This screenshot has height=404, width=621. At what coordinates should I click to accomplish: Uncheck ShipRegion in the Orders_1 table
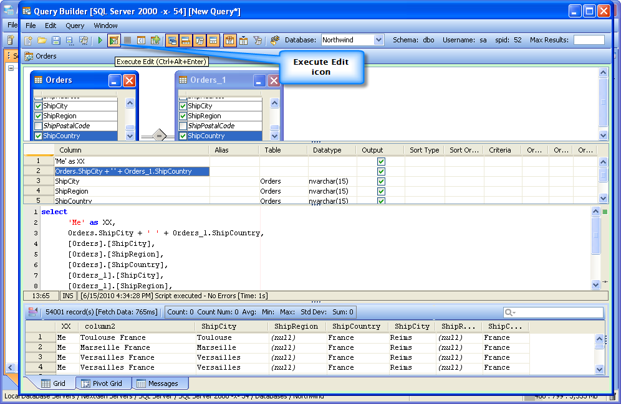[183, 116]
